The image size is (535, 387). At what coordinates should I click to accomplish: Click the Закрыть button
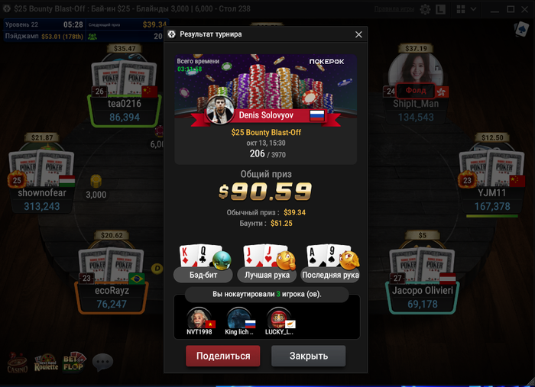(x=309, y=356)
